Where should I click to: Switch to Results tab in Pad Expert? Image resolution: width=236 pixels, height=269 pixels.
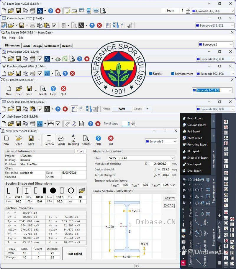coord(67,46)
